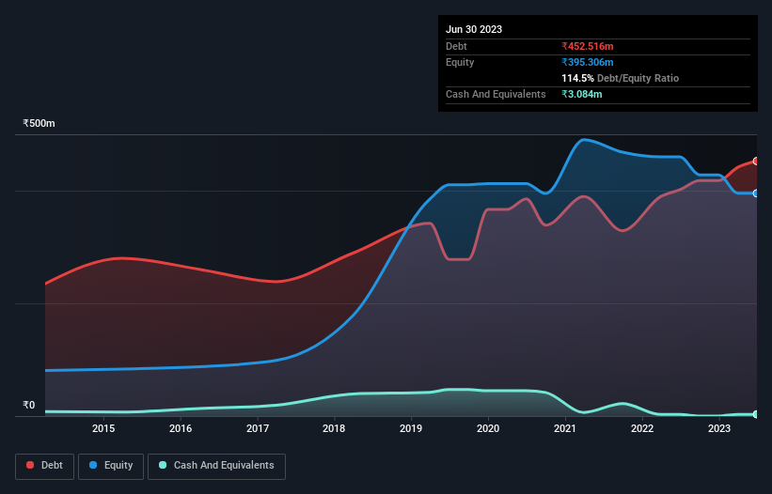Select the 2018 x-axis label

(x=334, y=428)
